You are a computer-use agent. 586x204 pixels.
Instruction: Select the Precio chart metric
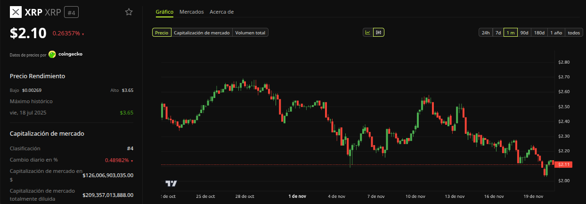pos(162,33)
